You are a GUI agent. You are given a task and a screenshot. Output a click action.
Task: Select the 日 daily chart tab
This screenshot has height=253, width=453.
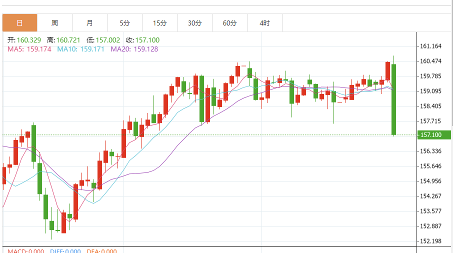[x=19, y=23]
